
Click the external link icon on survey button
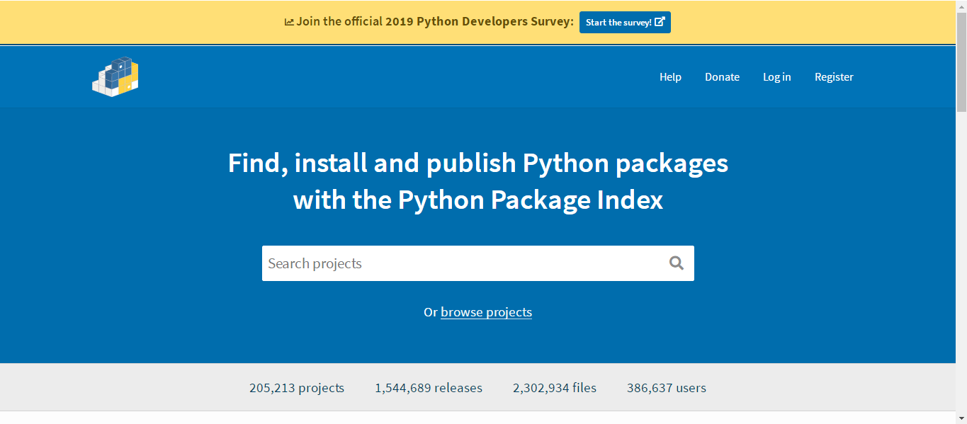[660, 22]
